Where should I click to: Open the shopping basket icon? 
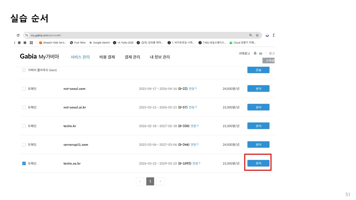click(x=261, y=53)
